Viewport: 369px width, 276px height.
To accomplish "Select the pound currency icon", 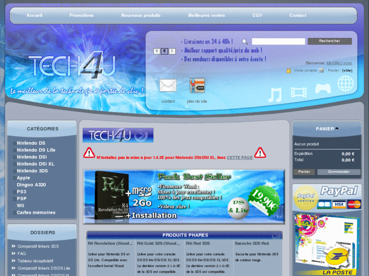I will 172,51.
